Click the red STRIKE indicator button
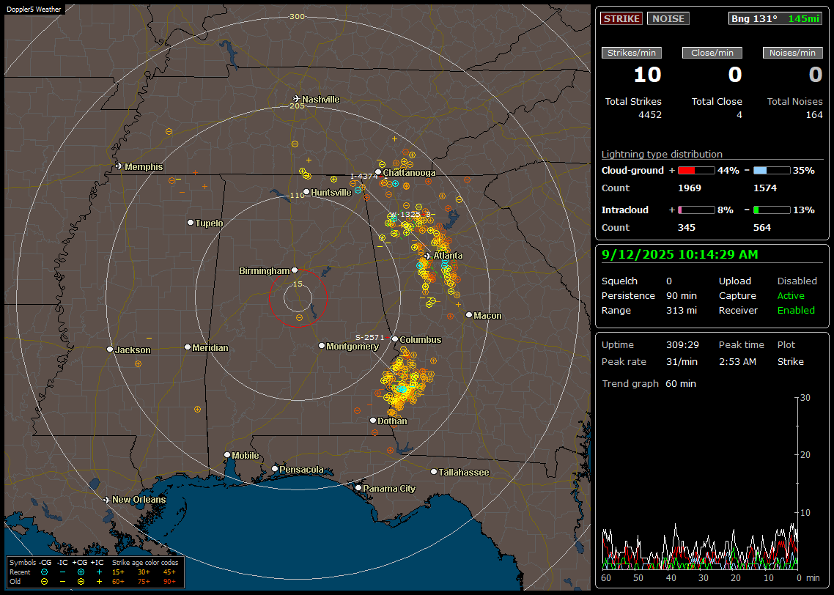 coord(621,18)
